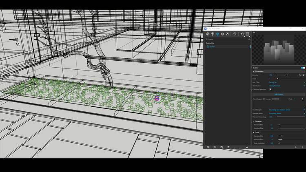The width and height of the screenshot is (306, 172).
Task: Select the Geometry cube icon
Action: [x=217, y=34]
